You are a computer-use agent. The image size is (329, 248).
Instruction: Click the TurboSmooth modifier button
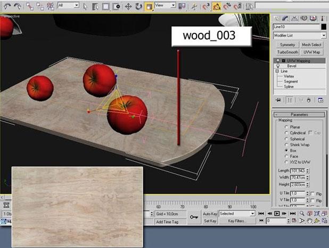click(x=287, y=52)
